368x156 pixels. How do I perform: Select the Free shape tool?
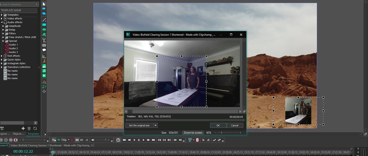(44, 35)
